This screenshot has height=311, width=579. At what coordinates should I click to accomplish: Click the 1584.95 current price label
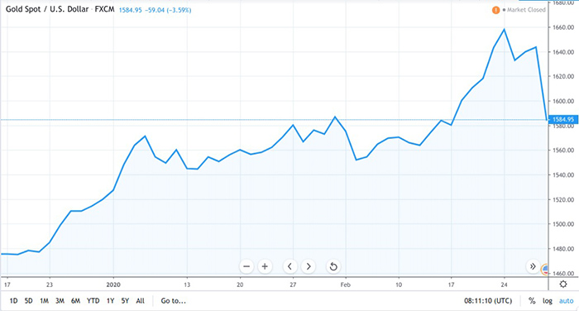[x=563, y=119]
